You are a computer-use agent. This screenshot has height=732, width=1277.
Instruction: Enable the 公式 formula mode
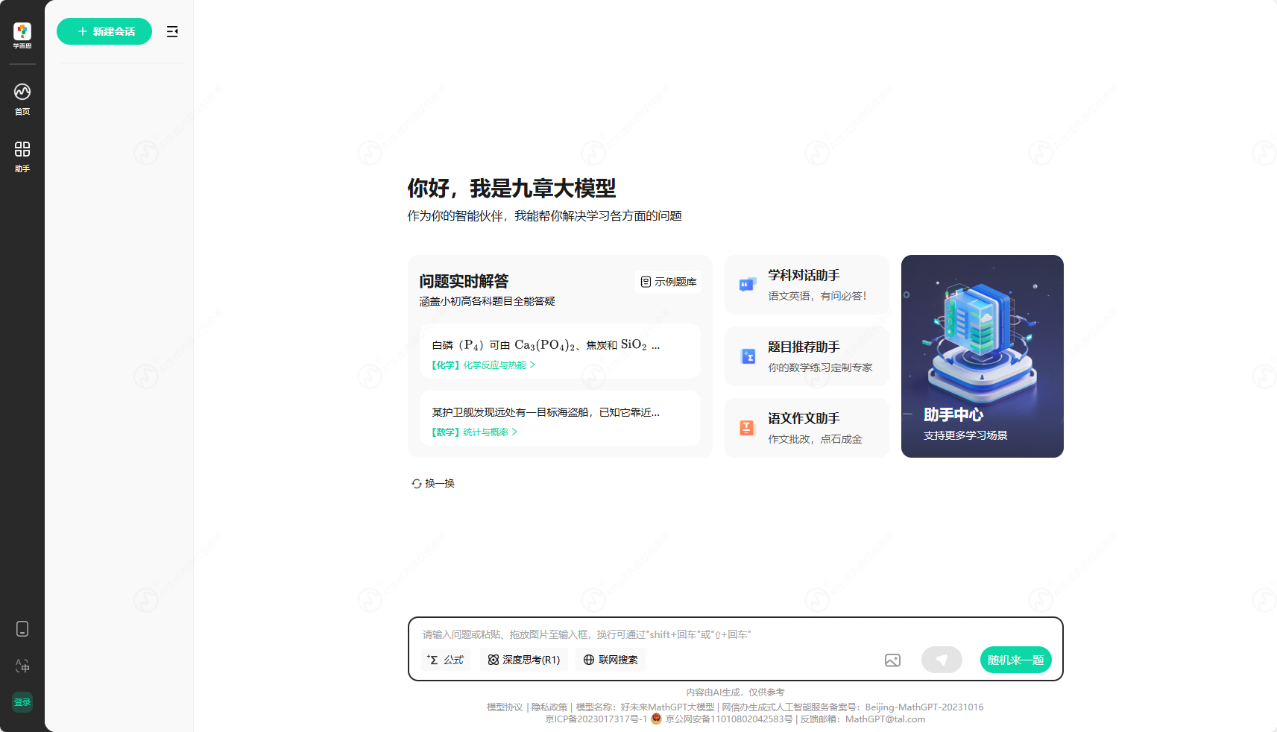click(445, 660)
